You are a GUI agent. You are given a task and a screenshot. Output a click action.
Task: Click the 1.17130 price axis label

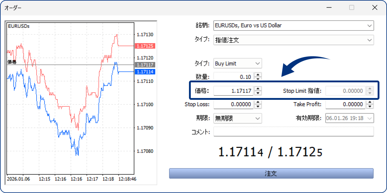point(145,35)
